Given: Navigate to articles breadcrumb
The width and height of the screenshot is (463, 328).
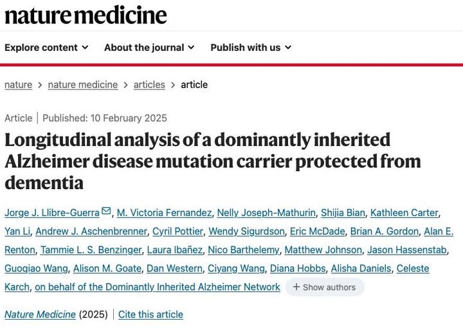Looking at the screenshot, I should (x=149, y=85).
